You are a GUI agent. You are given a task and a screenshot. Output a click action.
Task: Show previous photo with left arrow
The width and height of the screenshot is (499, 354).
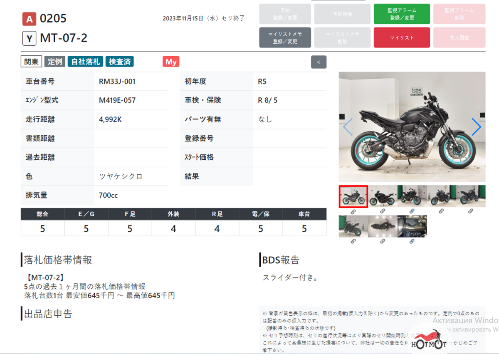[348, 127]
